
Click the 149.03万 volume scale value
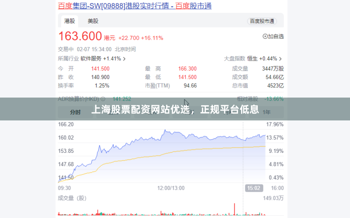click(273, 198)
